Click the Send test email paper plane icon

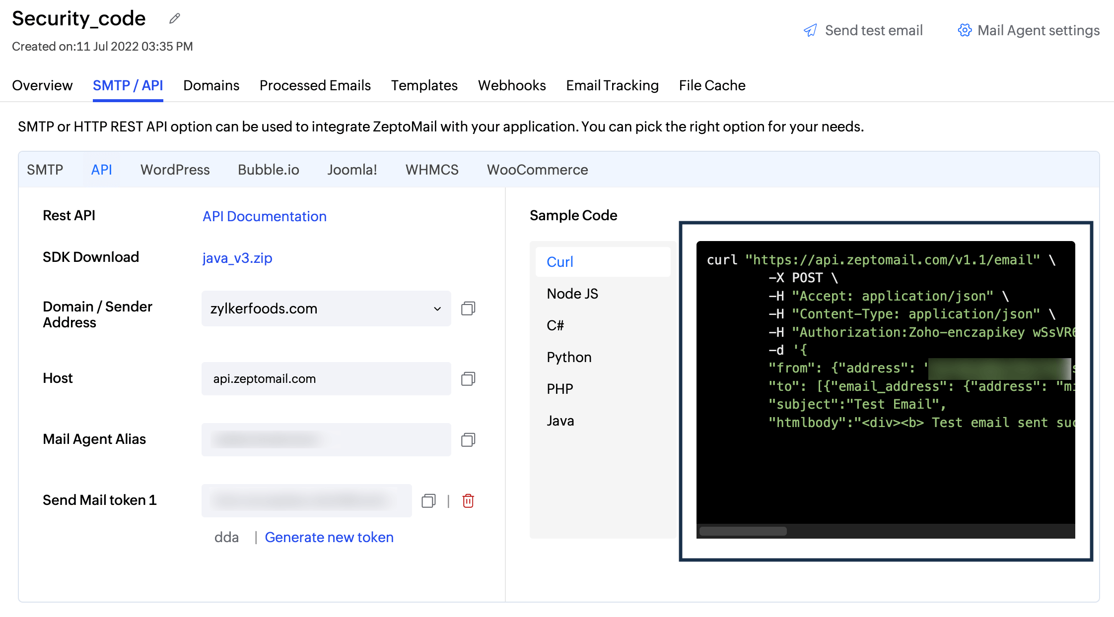[810, 30]
